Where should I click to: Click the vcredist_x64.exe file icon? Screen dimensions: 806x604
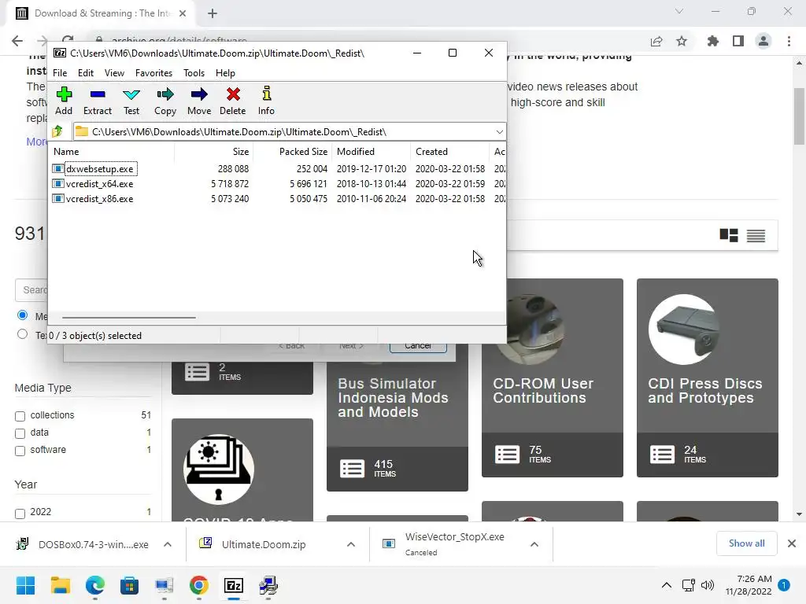(x=58, y=183)
